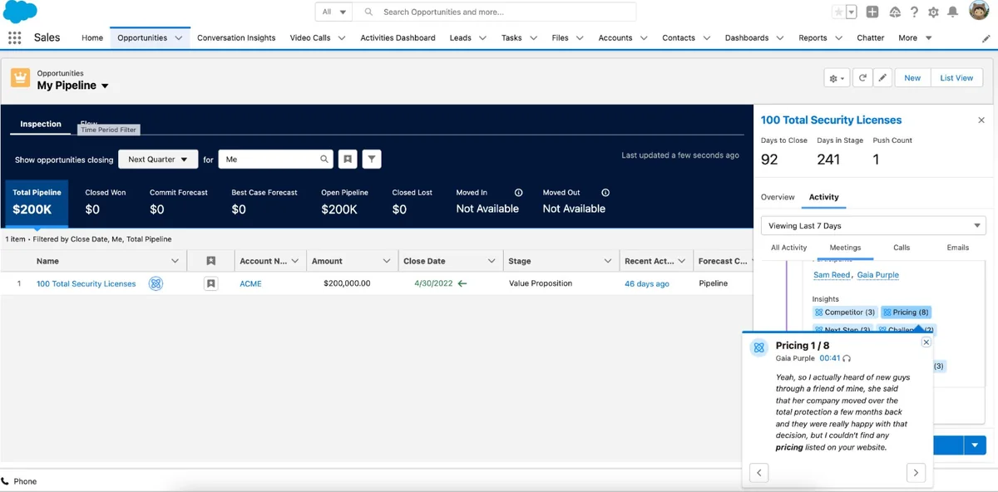Viewport: 998px width, 492px height.
Task: Open the user avatar profile menu
Action: [979, 12]
